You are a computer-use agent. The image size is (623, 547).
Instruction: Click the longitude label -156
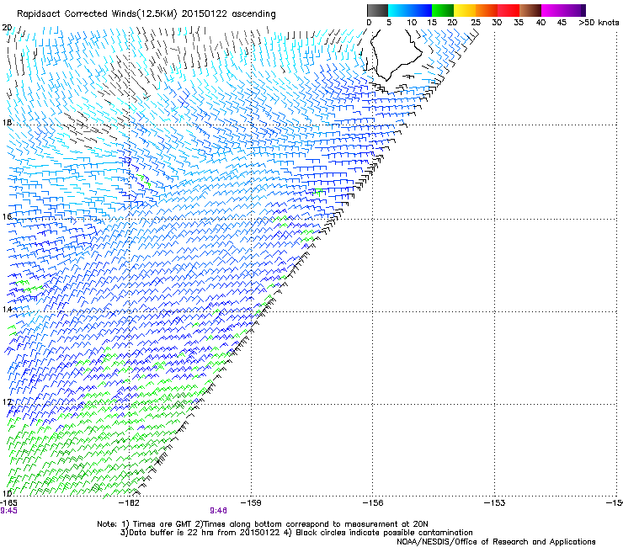point(373,503)
